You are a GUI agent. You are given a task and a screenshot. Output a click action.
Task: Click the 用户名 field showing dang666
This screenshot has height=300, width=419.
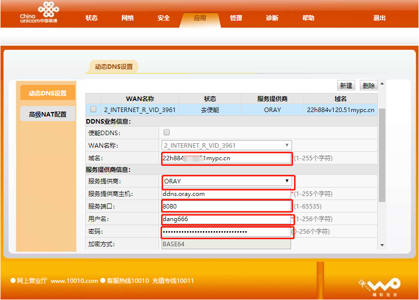(226, 219)
